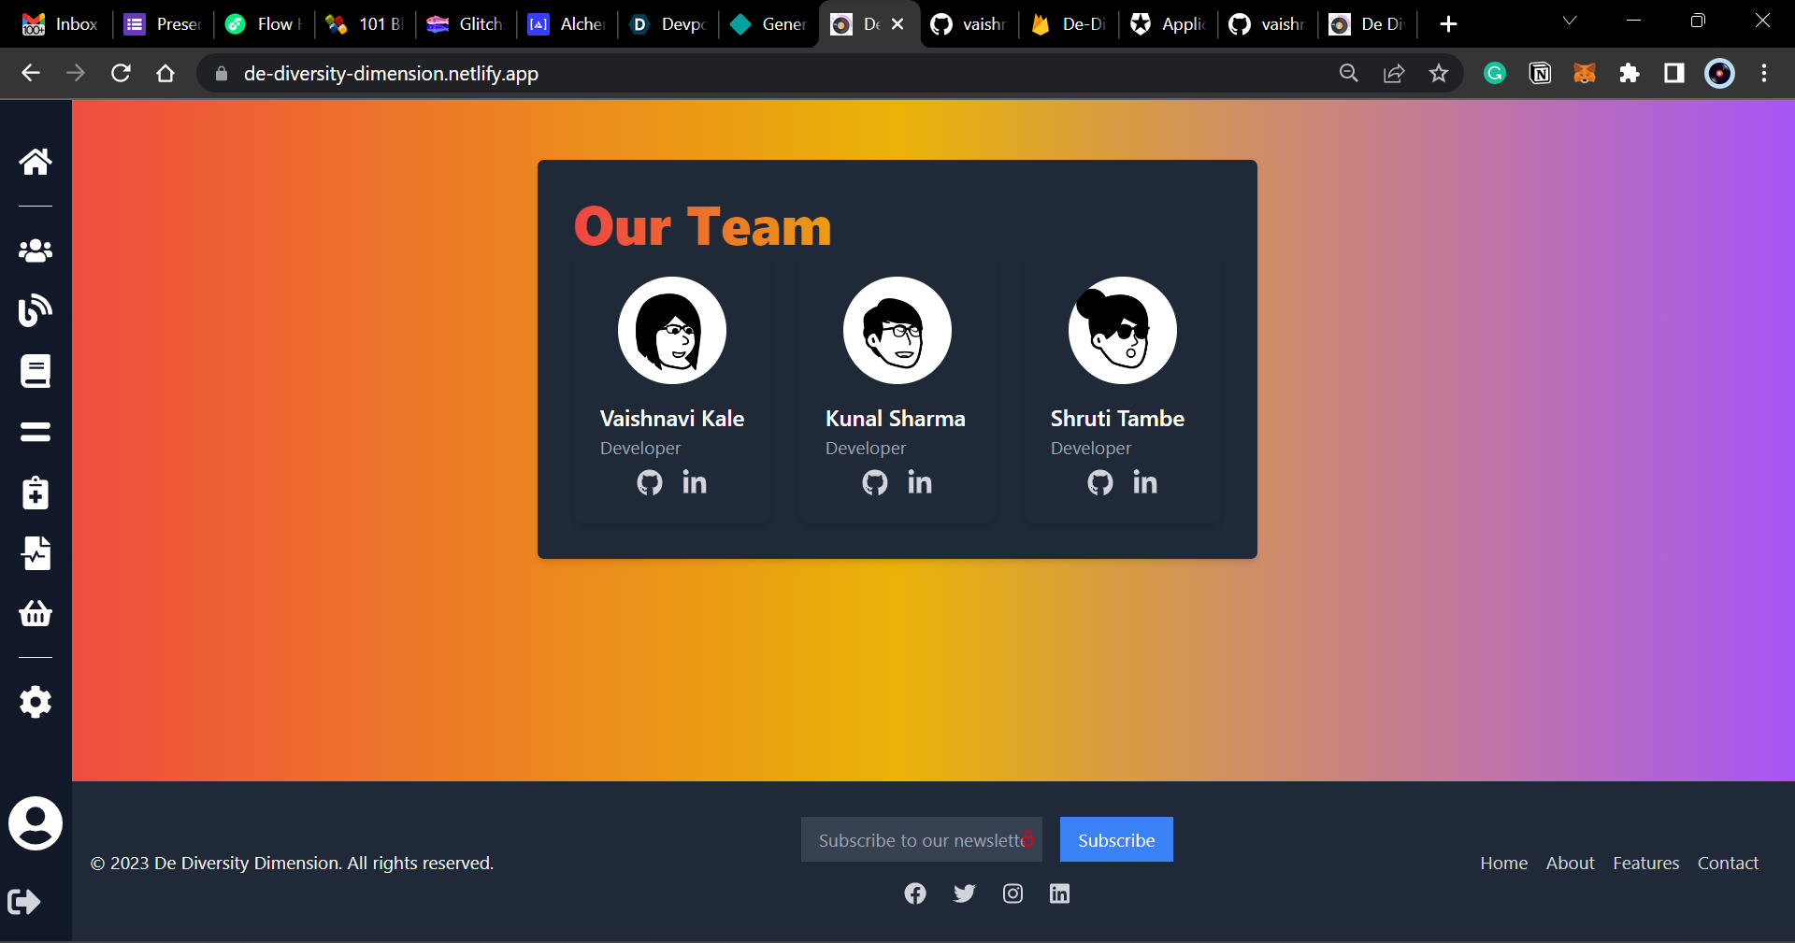1795x943 pixels.
Task: Open a new browser tab
Action: (1448, 24)
